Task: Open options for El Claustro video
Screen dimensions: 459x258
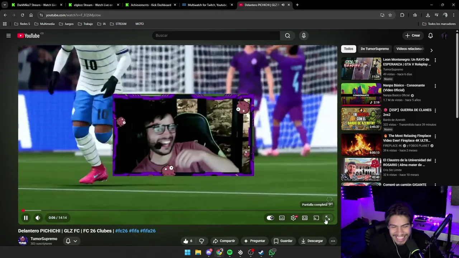Action: point(435,161)
